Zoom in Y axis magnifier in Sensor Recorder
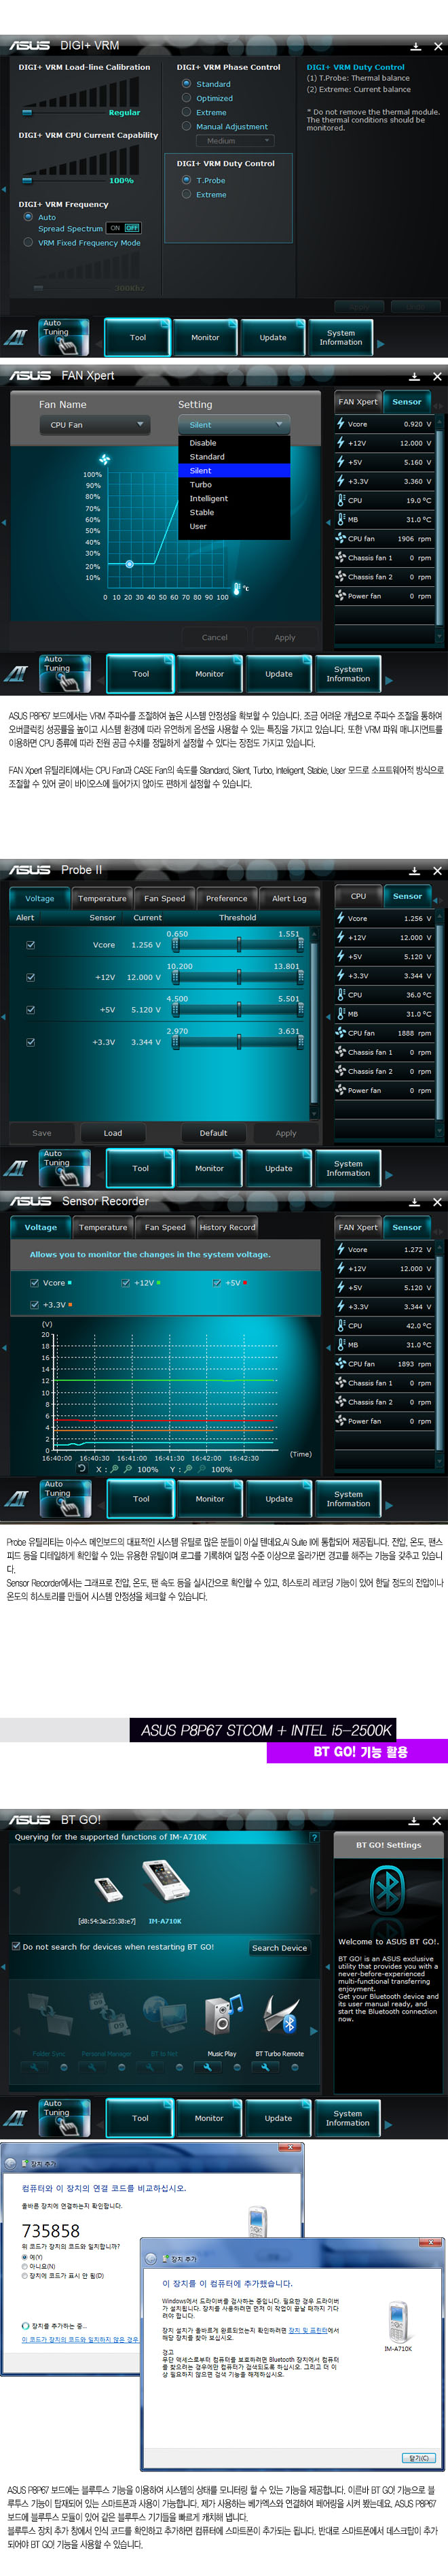The width and height of the screenshot is (448, 2576). [x=189, y=1469]
